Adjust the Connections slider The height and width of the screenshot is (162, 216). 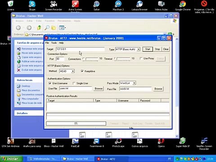coord(90,59)
